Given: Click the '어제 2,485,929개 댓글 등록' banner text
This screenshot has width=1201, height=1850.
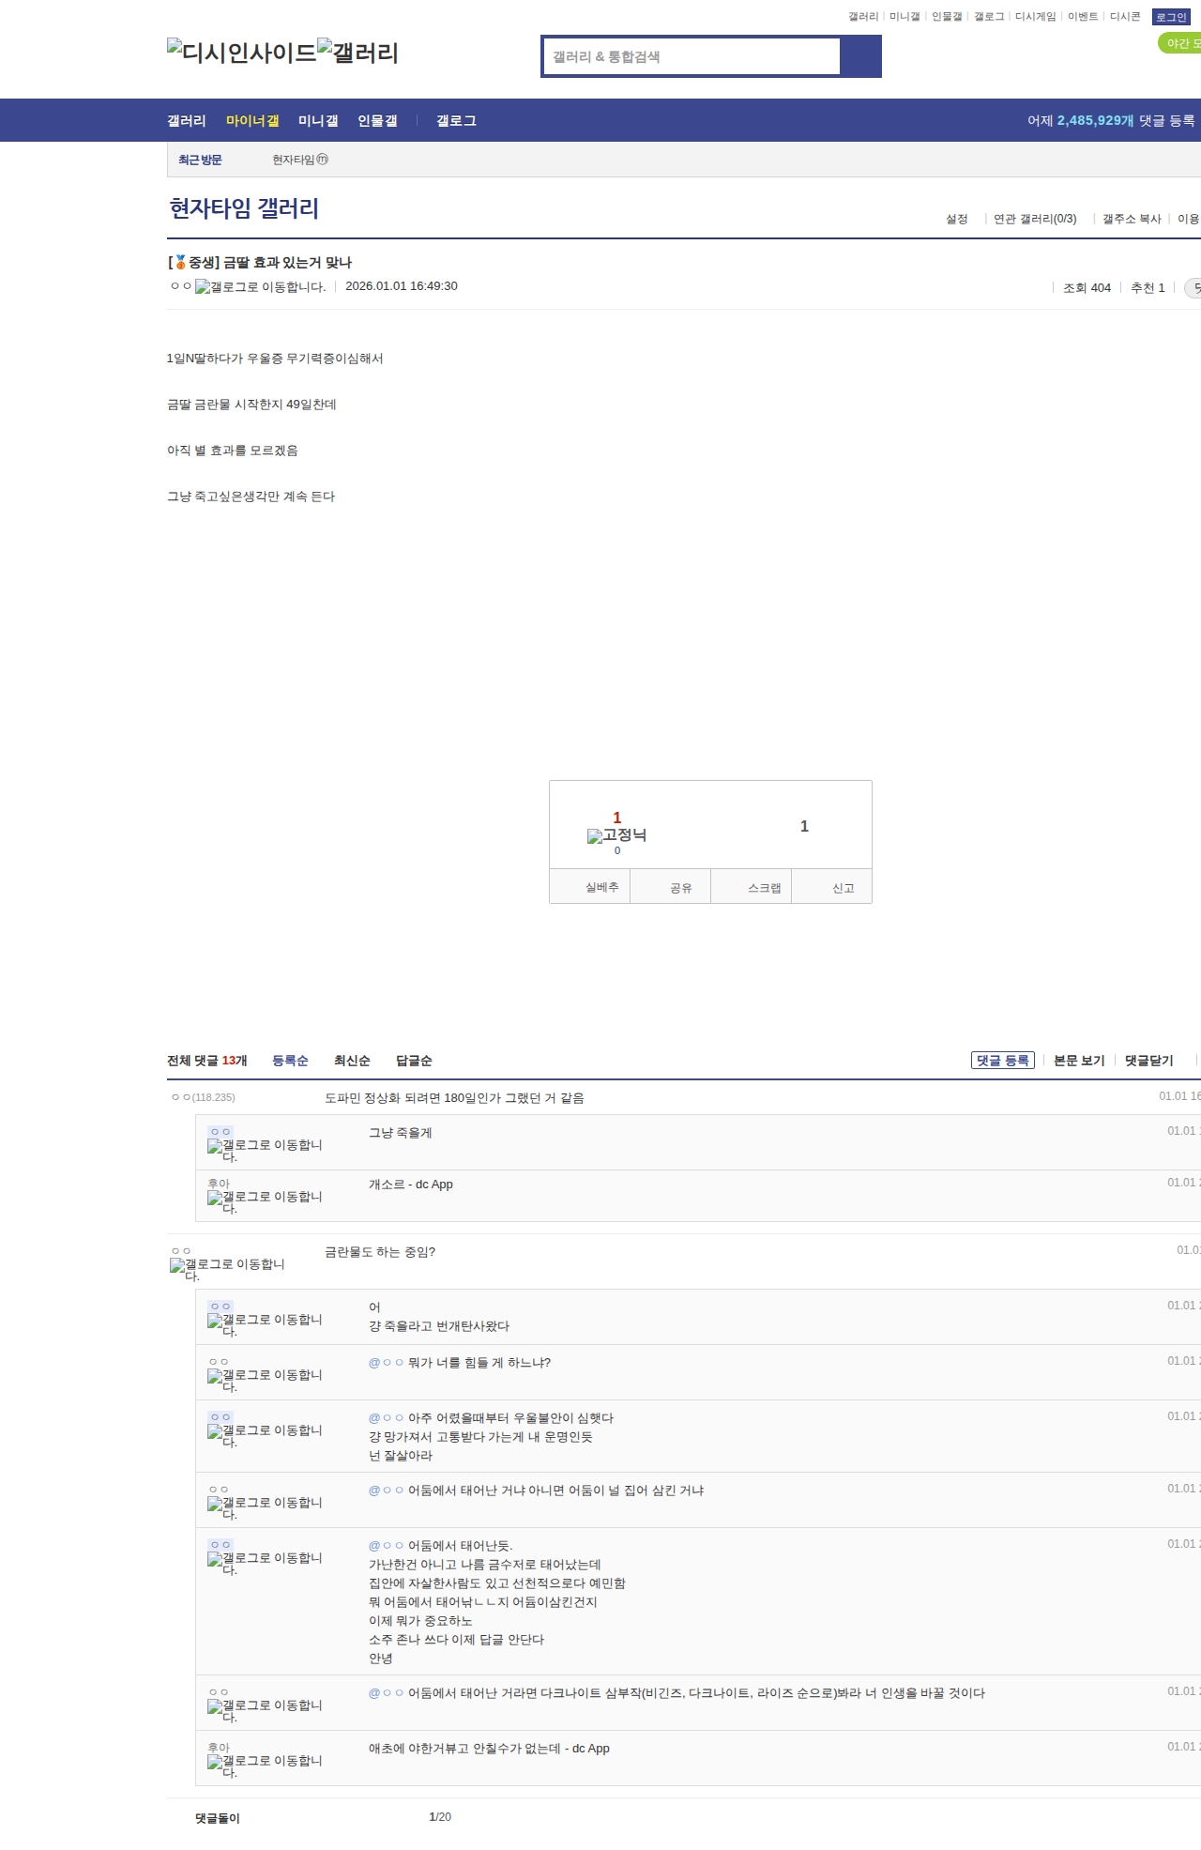Looking at the screenshot, I should pos(1111,121).
